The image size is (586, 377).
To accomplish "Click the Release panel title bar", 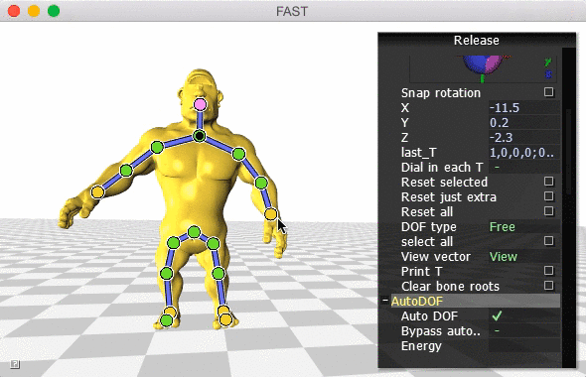I will pos(477,40).
